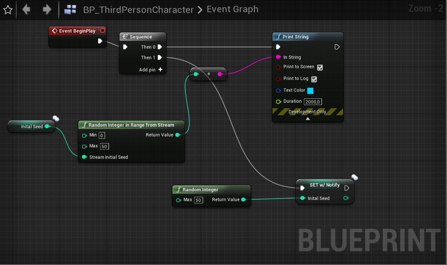Click Max field of Random Integer
The width and height of the screenshot is (447, 265).
tap(198, 200)
